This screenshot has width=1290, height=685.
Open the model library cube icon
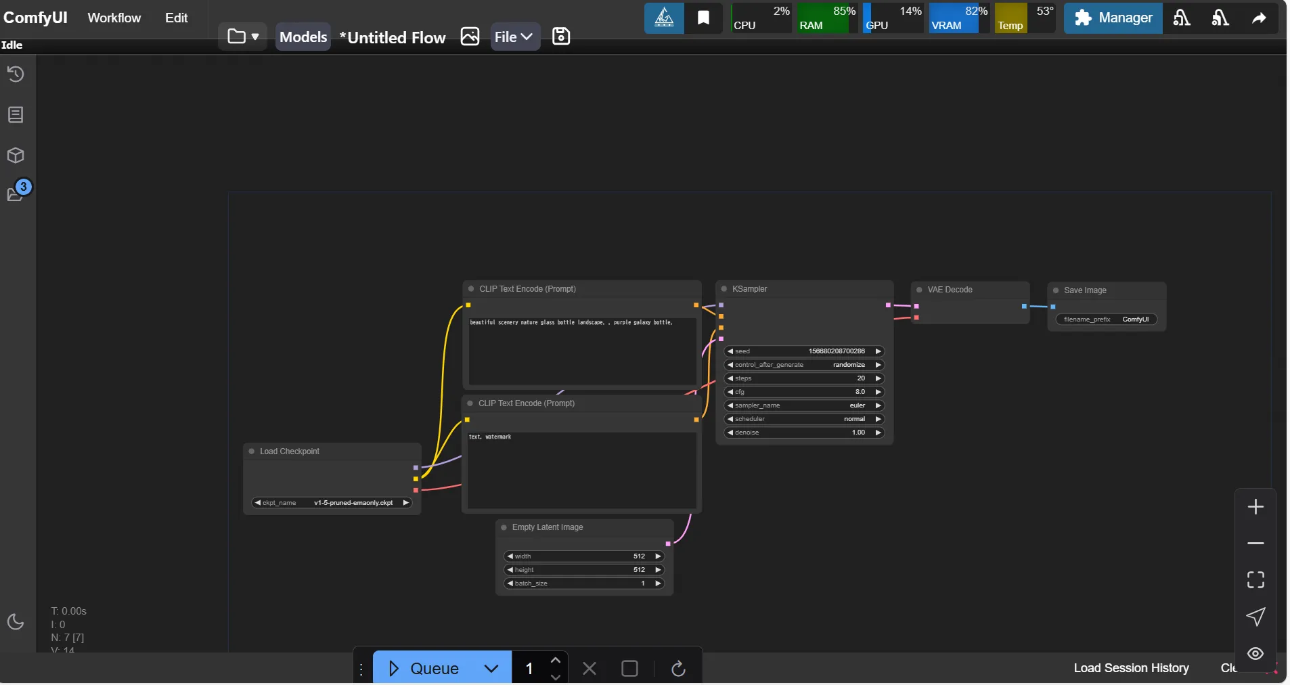tap(16, 156)
